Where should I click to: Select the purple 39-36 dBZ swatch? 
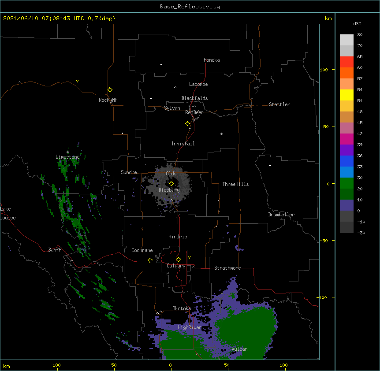346,150
